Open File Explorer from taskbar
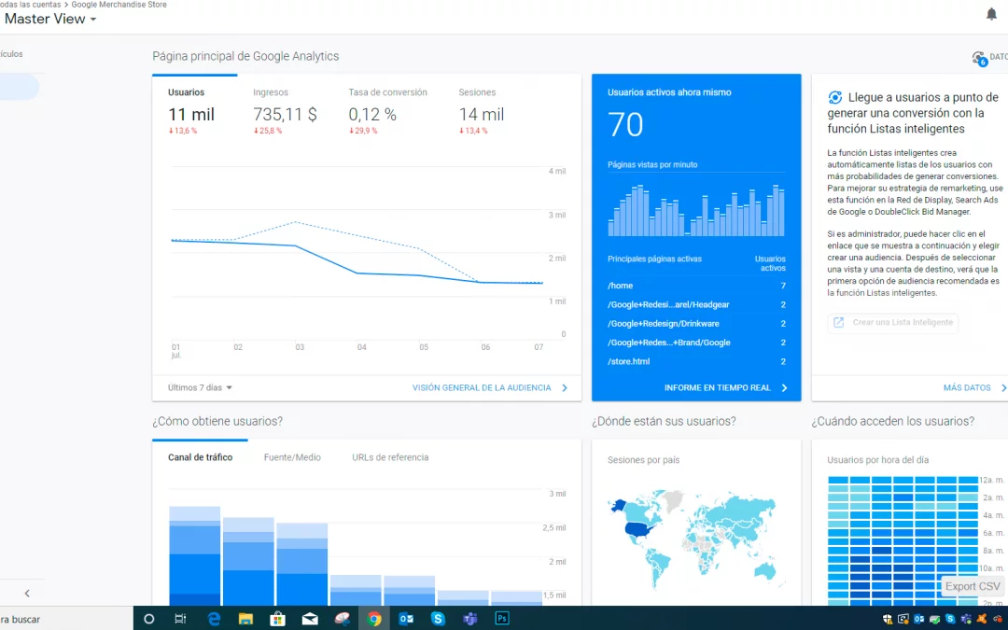 (245, 619)
